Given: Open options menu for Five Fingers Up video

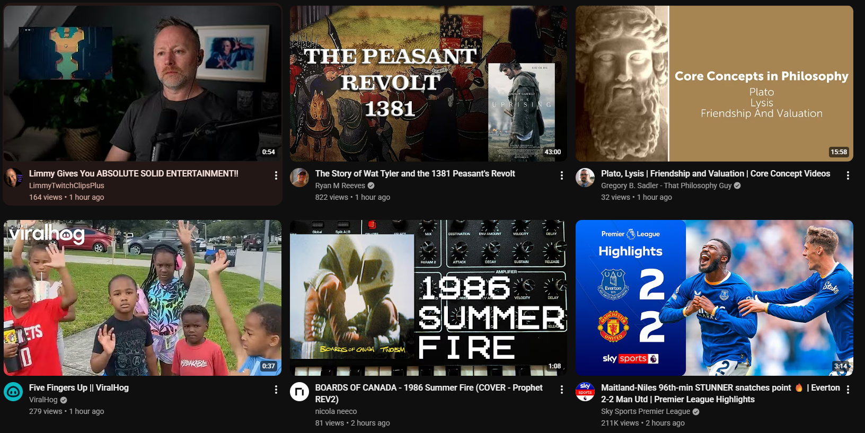Looking at the screenshot, I should point(276,390).
